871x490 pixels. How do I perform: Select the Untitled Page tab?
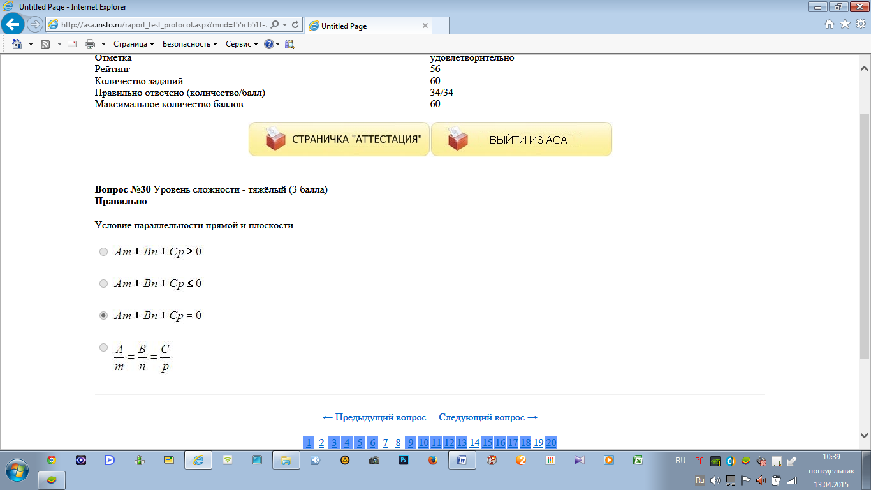(x=367, y=26)
